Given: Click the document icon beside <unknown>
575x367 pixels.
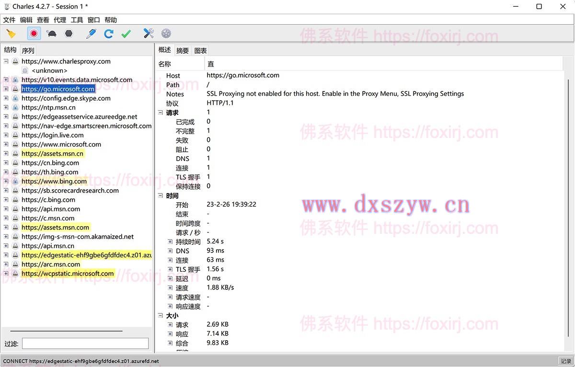Looking at the screenshot, I should (x=25, y=70).
